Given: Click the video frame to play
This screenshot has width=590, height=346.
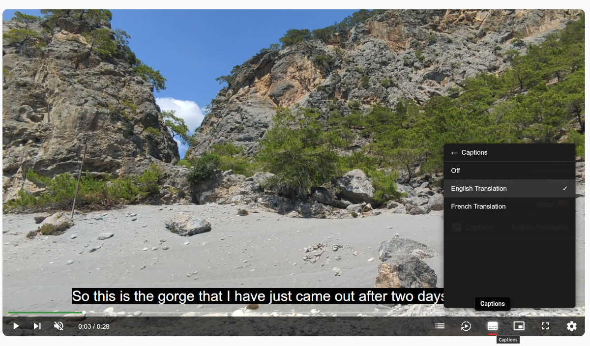Looking at the screenshot, I should (221, 147).
